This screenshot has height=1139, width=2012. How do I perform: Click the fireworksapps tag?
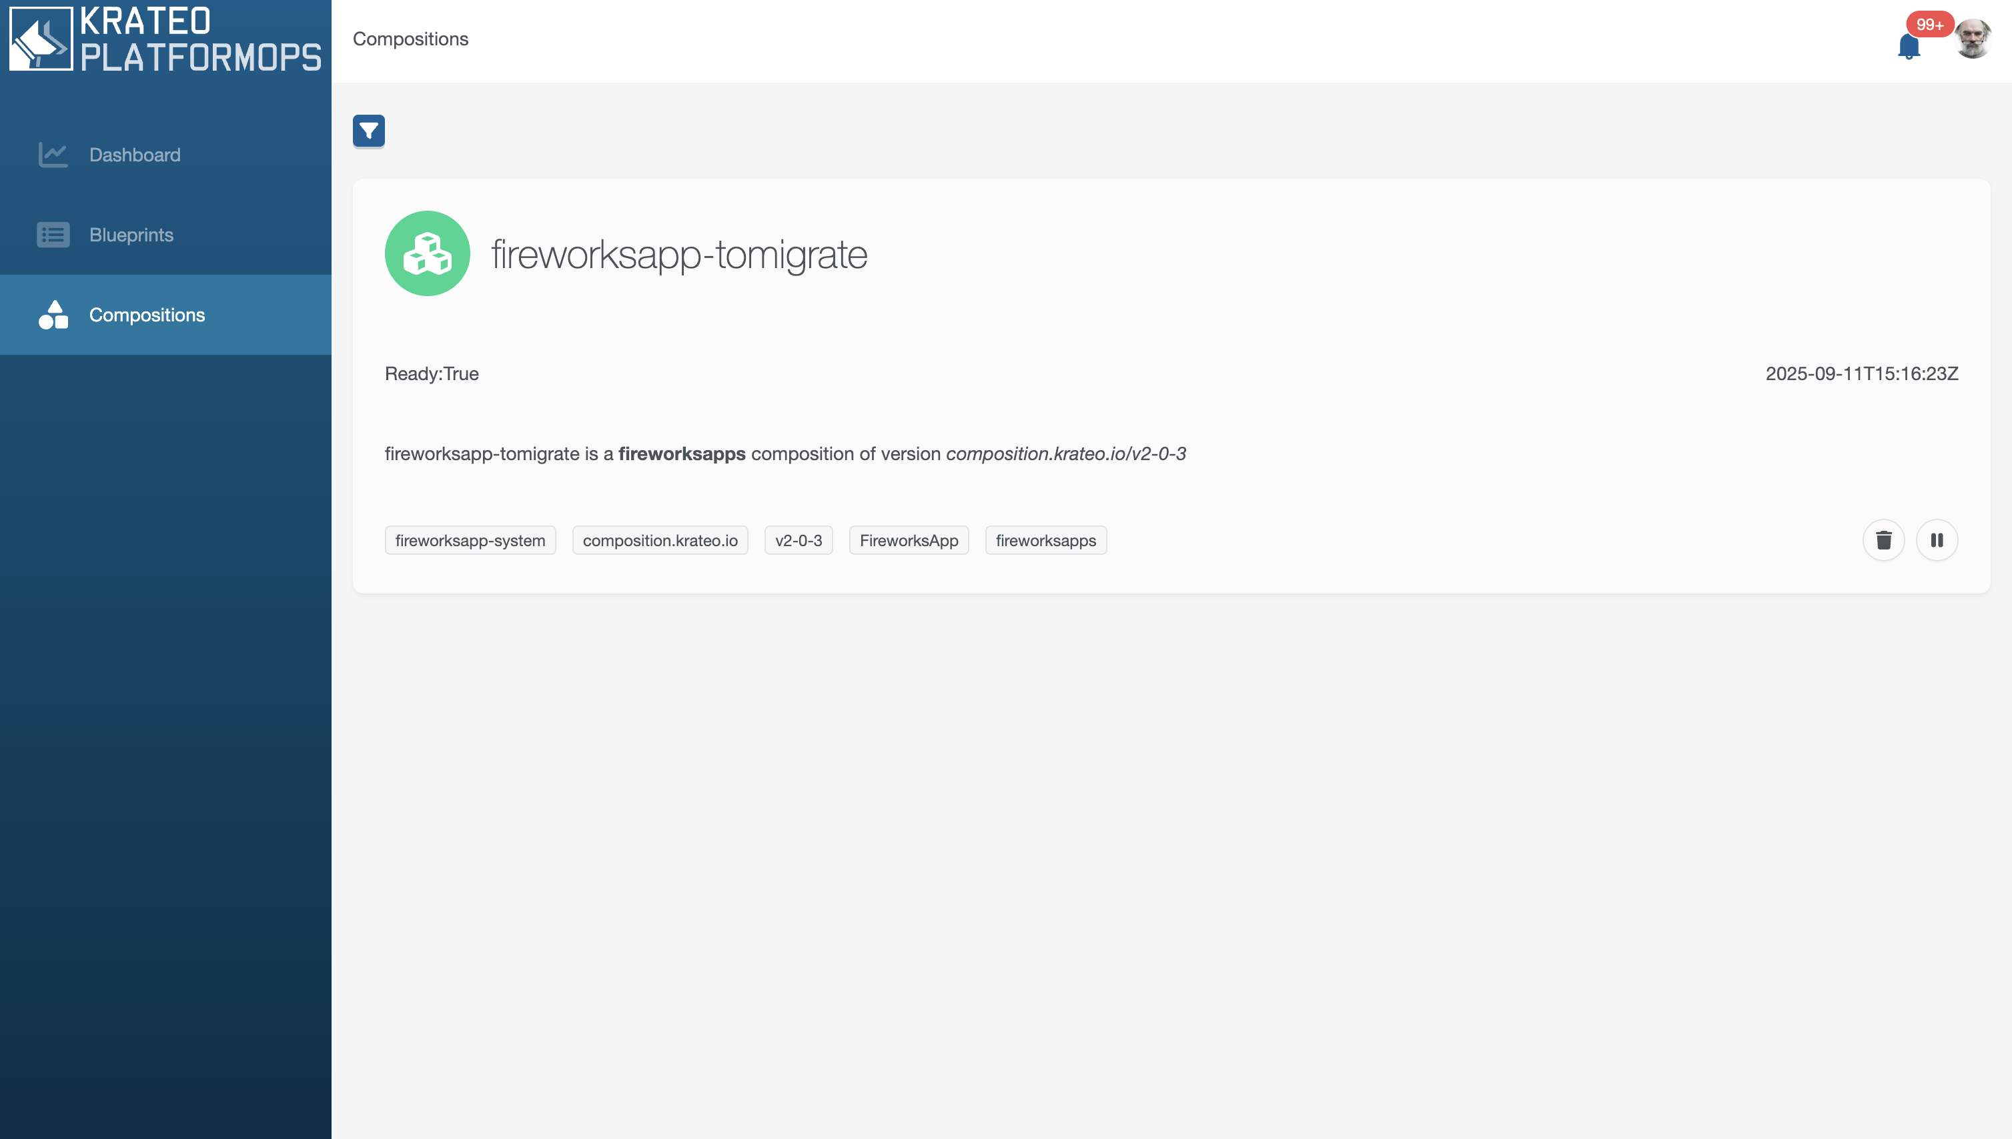[1045, 541]
